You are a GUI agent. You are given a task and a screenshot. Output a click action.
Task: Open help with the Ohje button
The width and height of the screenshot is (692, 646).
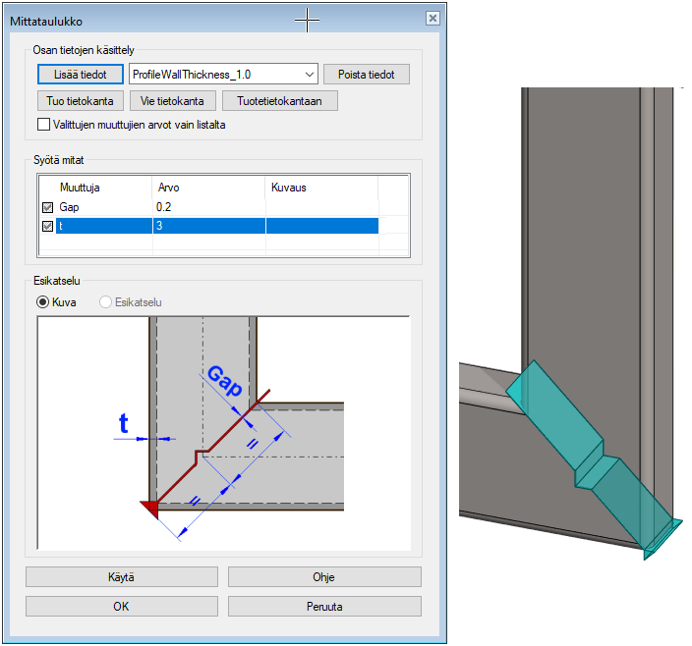(324, 576)
